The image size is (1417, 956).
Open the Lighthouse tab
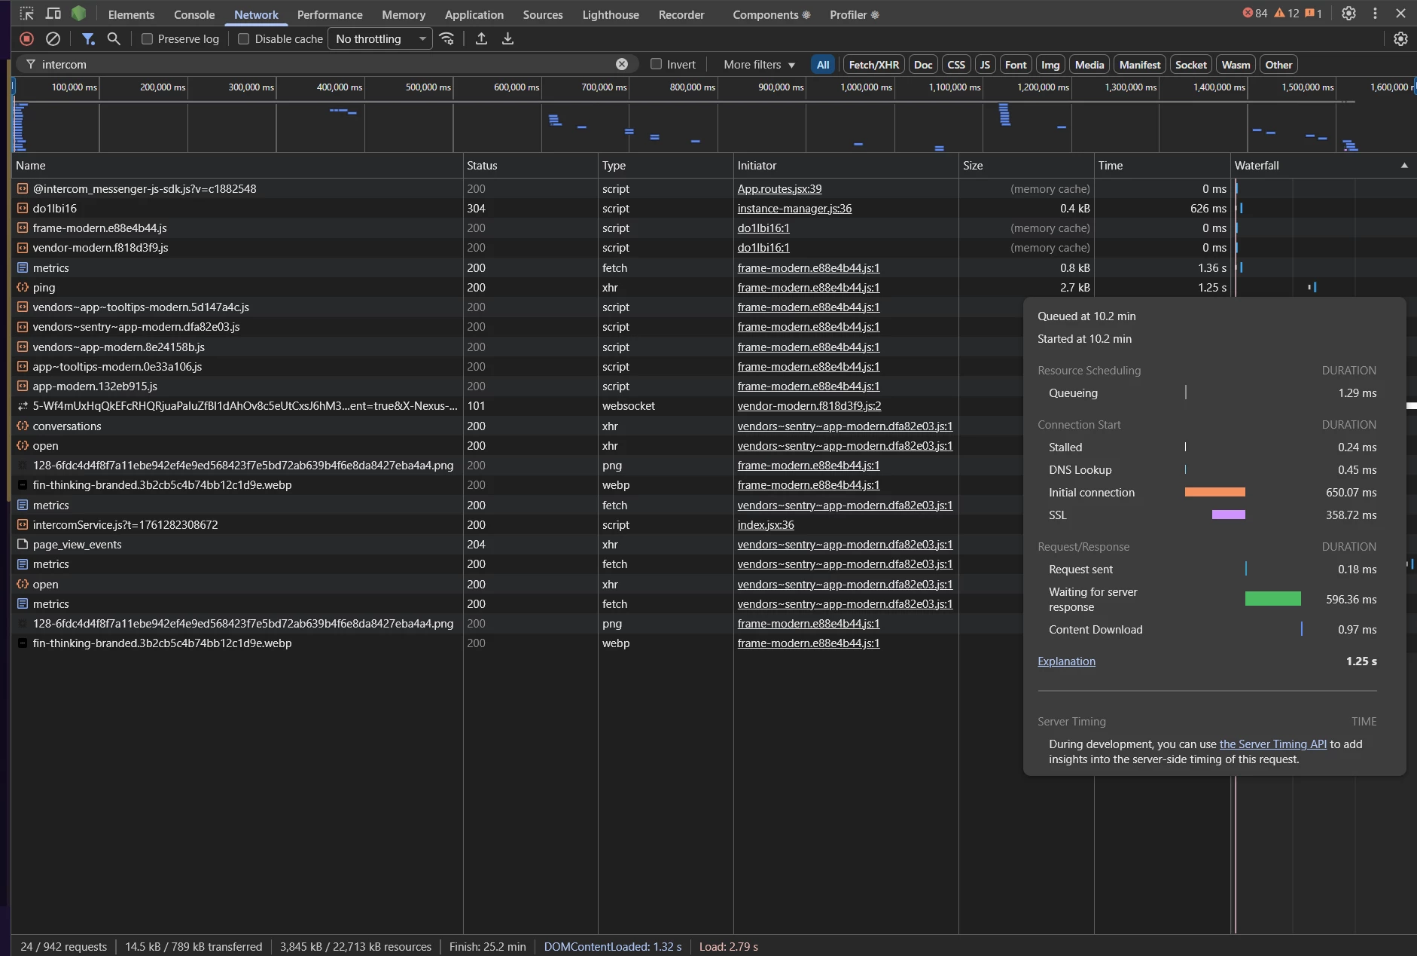pos(610,14)
